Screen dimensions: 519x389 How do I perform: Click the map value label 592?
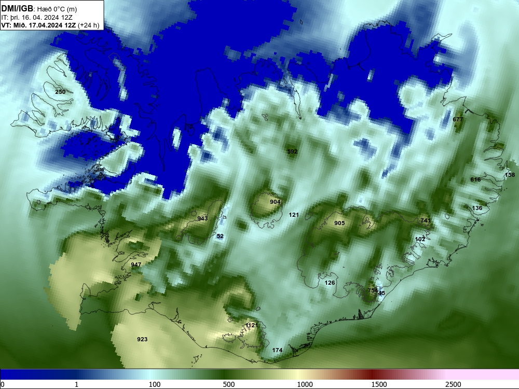tap(292, 151)
